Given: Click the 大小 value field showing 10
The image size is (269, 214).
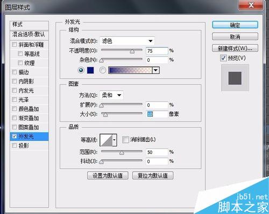Looking at the screenshot, I should (157, 114).
